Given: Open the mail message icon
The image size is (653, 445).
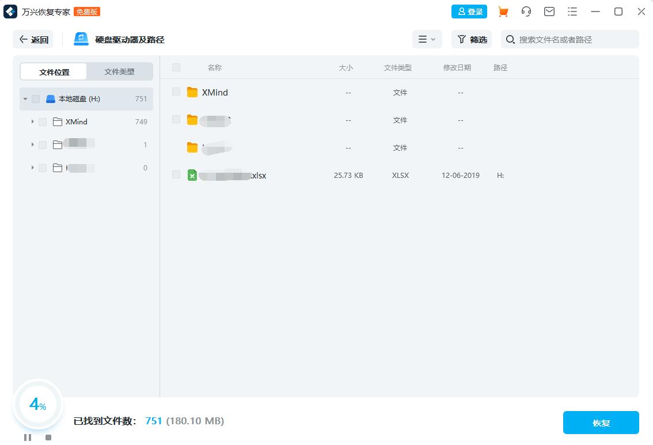Looking at the screenshot, I should [x=549, y=12].
